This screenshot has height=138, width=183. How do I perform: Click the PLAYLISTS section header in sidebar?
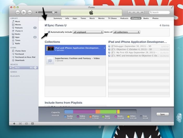15,76
